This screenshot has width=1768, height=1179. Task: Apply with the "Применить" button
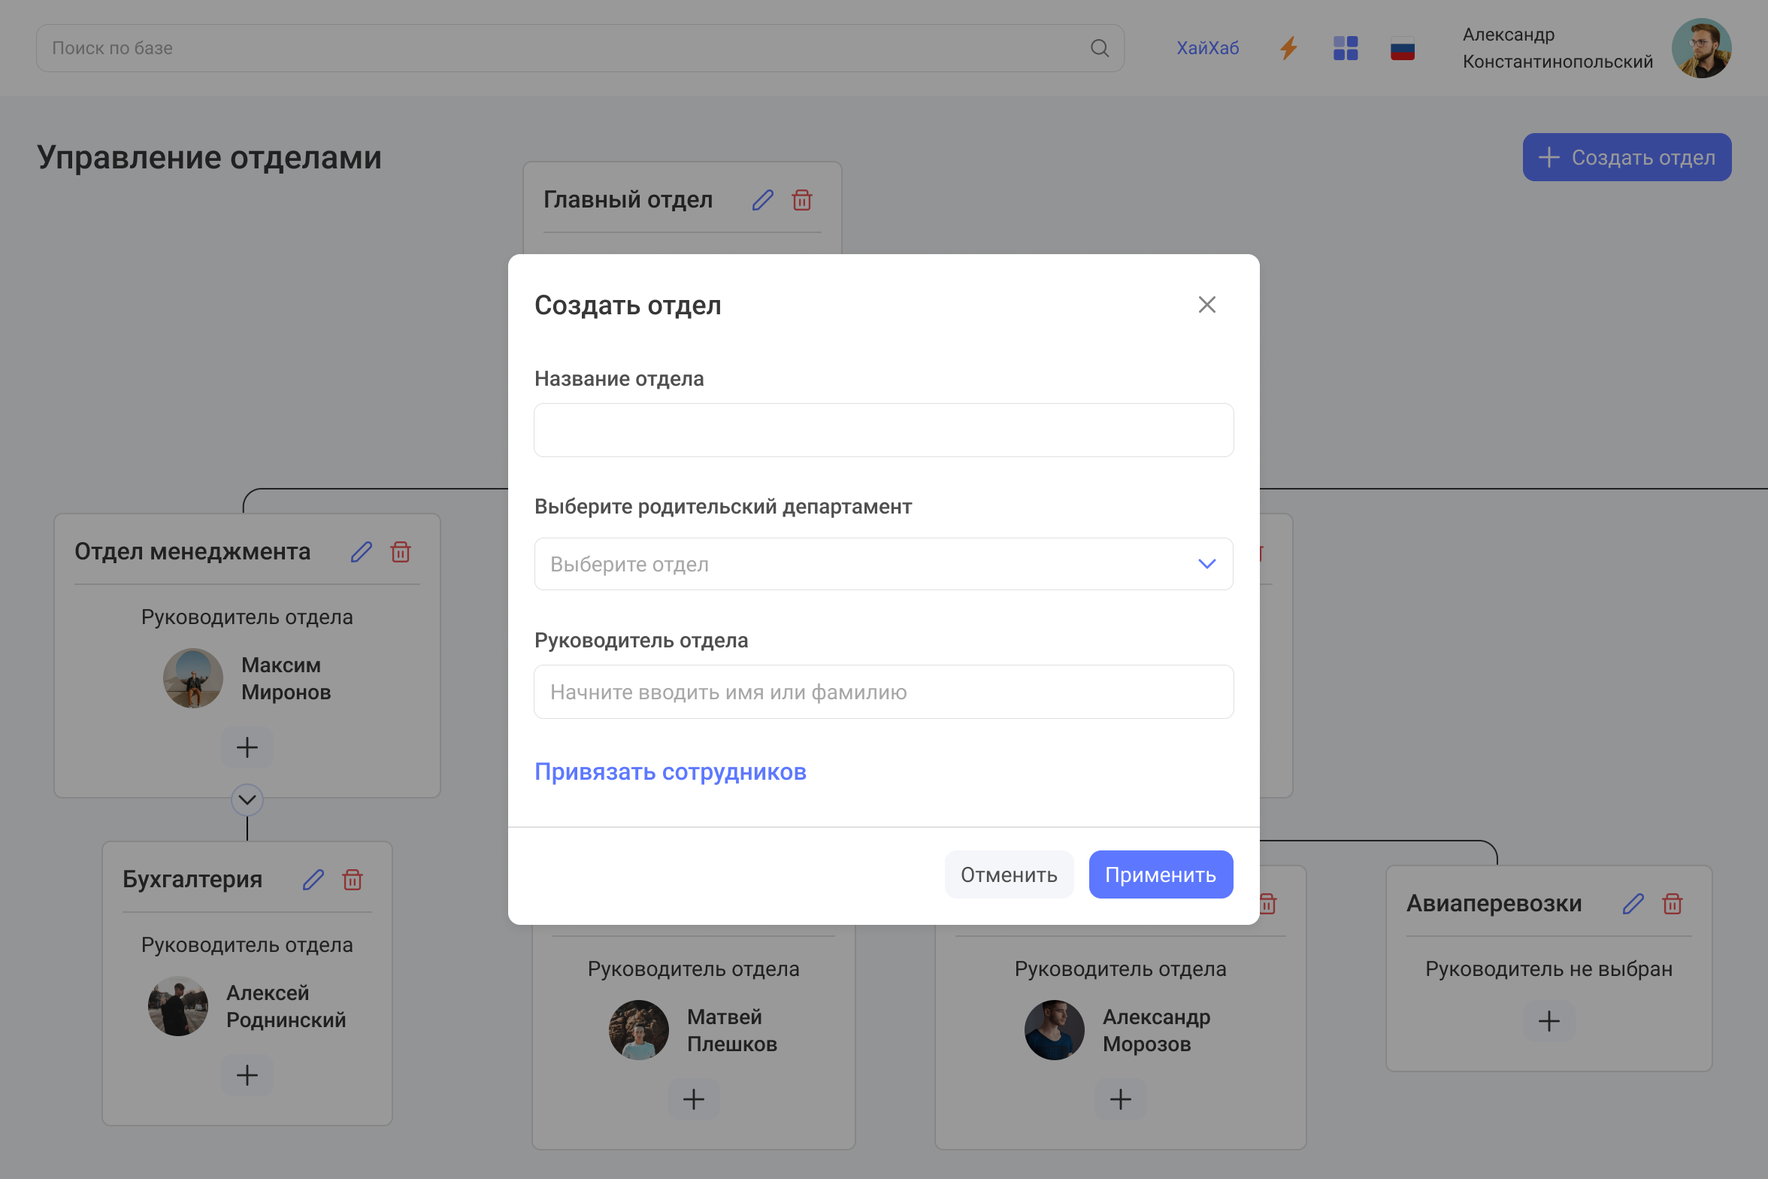tap(1160, 874)
